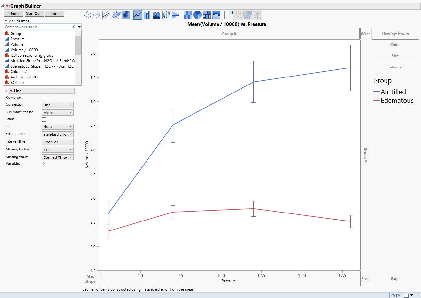The height and width of the screenshot is (298, 421).
Task: Click the Color drop zone
Action: [x=395, y=45]
